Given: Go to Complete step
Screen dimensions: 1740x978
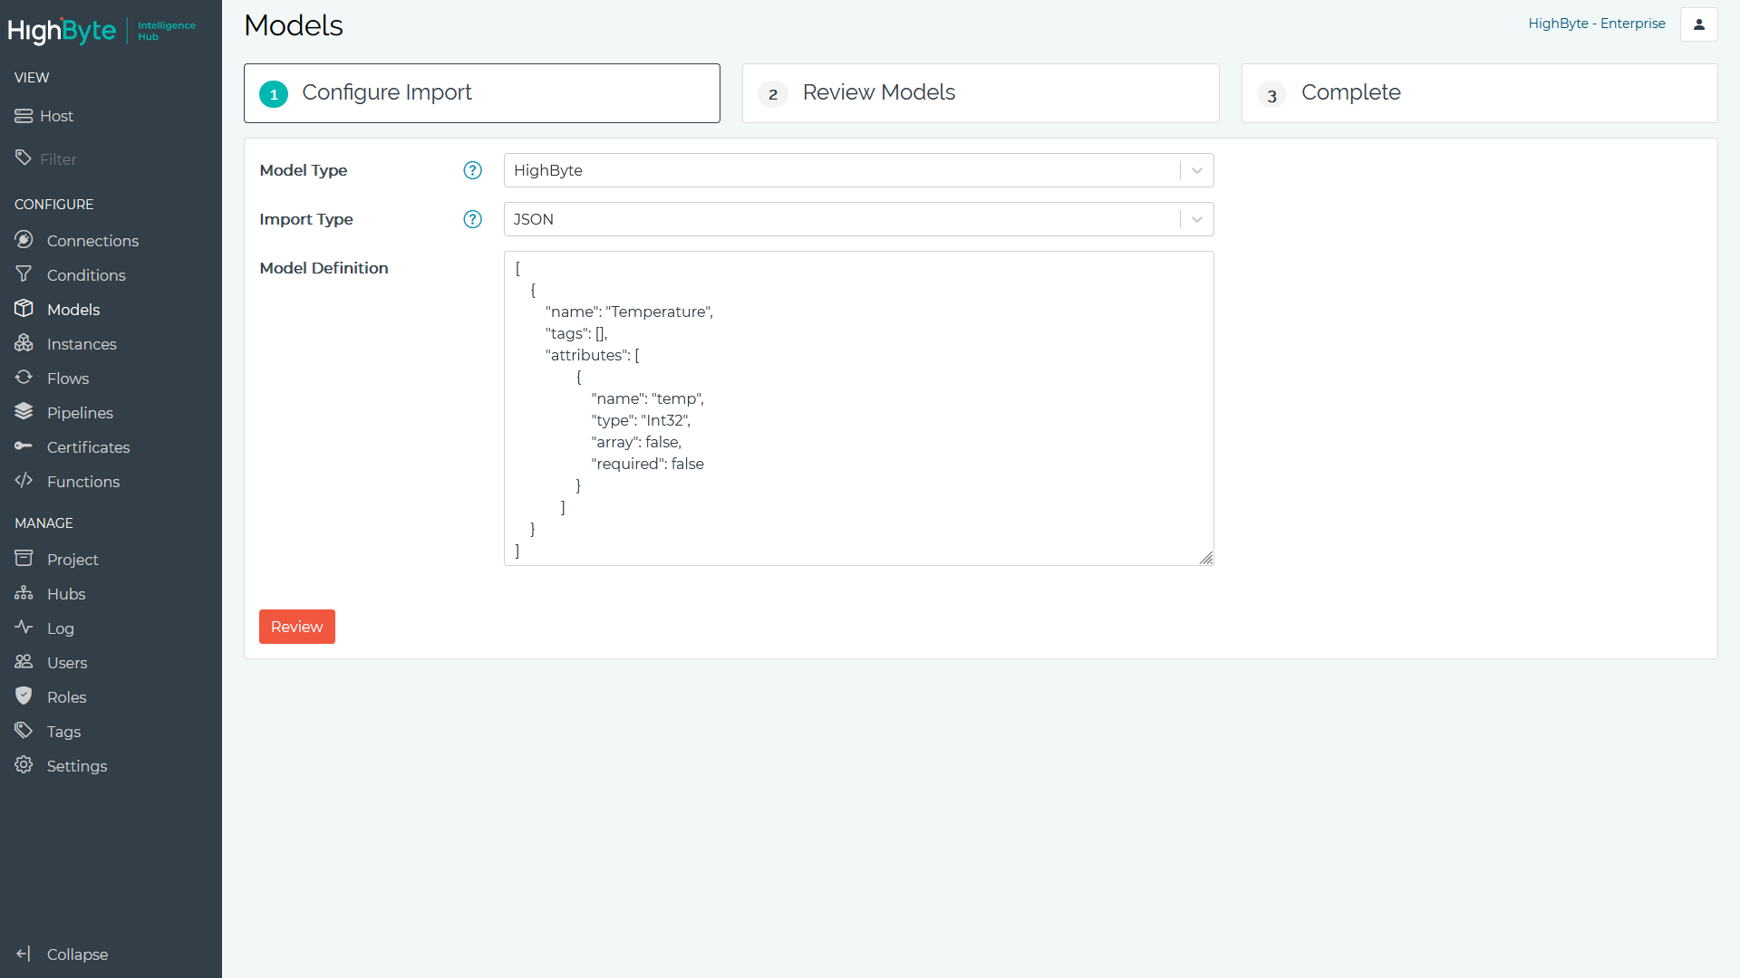Looking at the screenshot, I should 1479,93.
